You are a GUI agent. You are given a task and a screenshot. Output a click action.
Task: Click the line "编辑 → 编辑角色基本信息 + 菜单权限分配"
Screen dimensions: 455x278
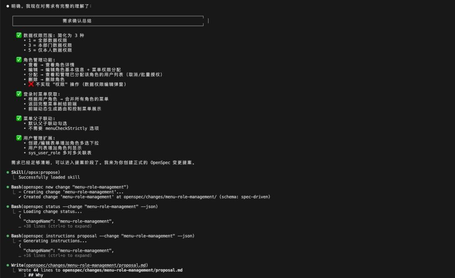[x=74, y=69]
